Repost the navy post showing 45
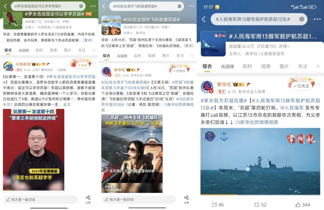 coord(218,205)
